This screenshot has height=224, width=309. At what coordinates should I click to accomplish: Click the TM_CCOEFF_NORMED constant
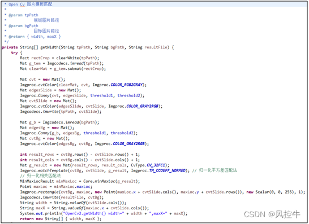168,170
